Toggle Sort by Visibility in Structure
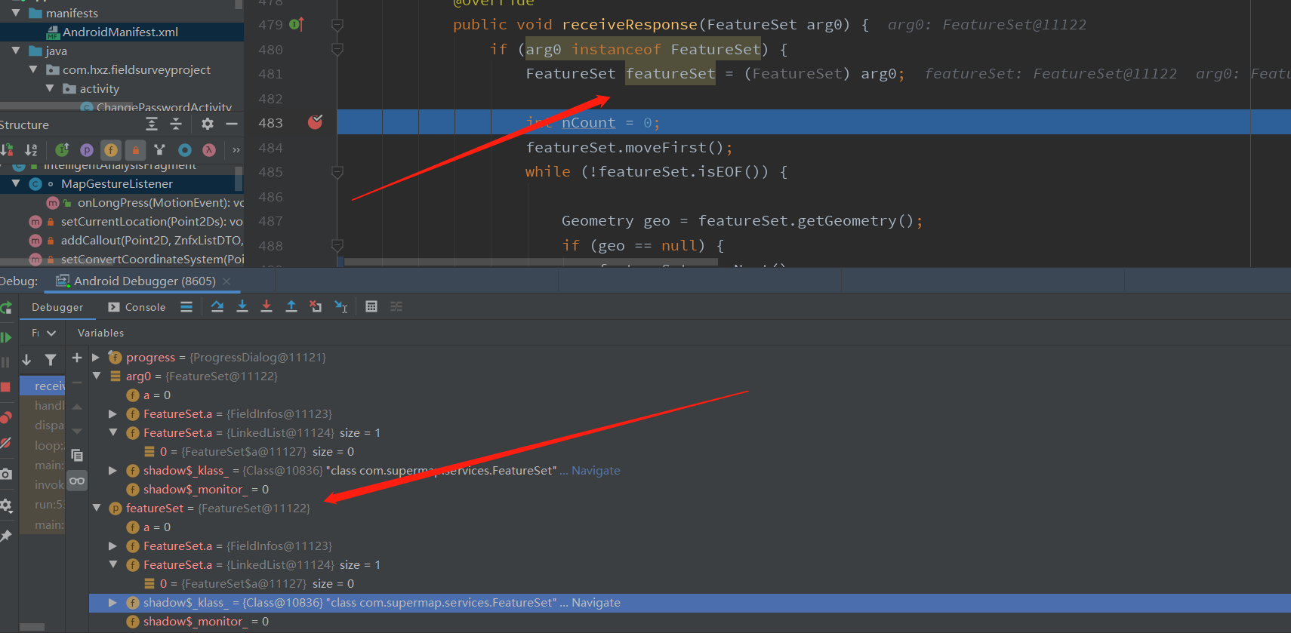The width and height of the screenshot is (1291, 633). point(7,150)
